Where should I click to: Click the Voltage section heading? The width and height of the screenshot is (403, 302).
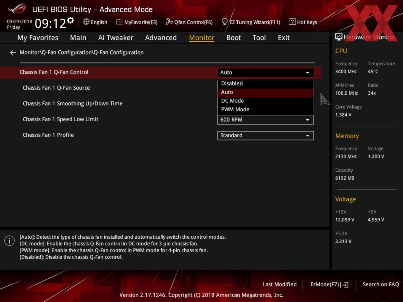tap(346, 199)
